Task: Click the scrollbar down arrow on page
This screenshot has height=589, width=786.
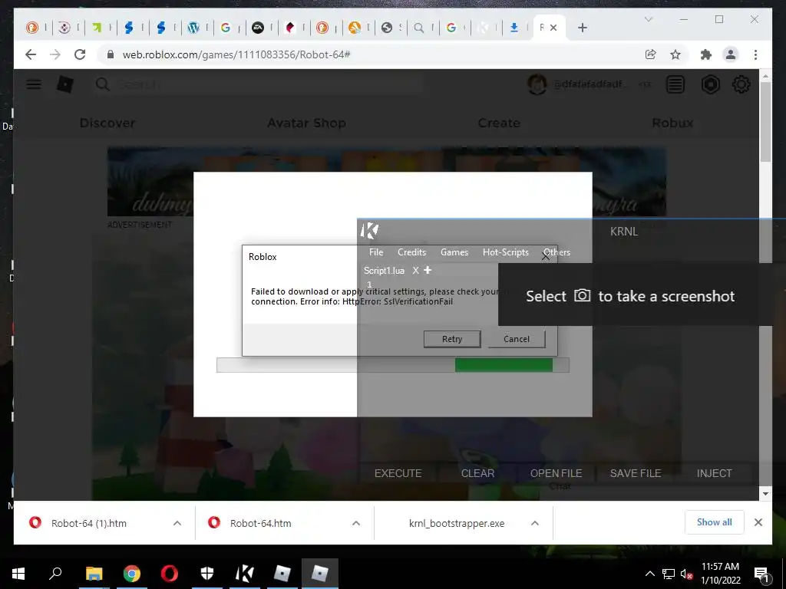Action: pyautogui.click(x=765, y=494)
